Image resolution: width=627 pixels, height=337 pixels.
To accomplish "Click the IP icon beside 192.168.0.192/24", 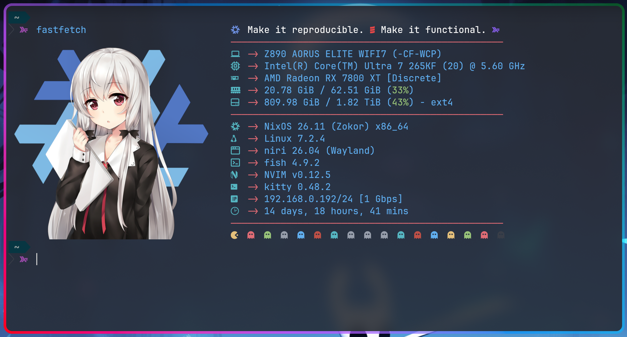I will (x=234, y=199).
